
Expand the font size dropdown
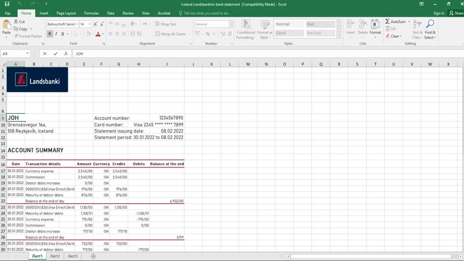tap(90, 24)
